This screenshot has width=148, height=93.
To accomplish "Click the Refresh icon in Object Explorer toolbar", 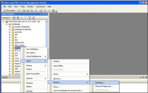I will [x=29, y=18].
